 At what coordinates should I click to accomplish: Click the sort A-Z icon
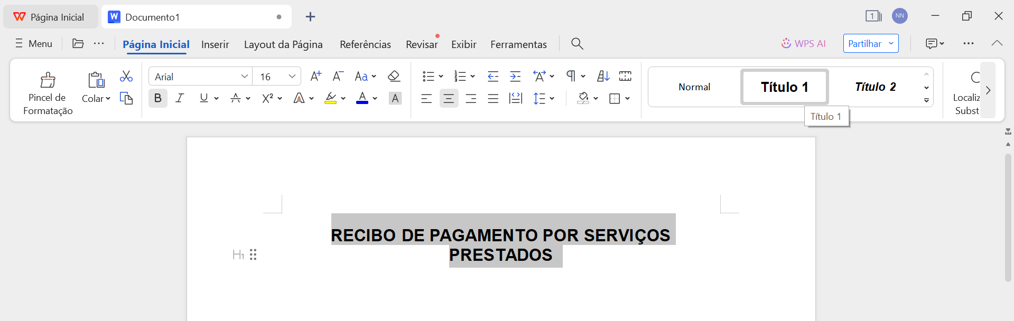(x=603, y=76)
